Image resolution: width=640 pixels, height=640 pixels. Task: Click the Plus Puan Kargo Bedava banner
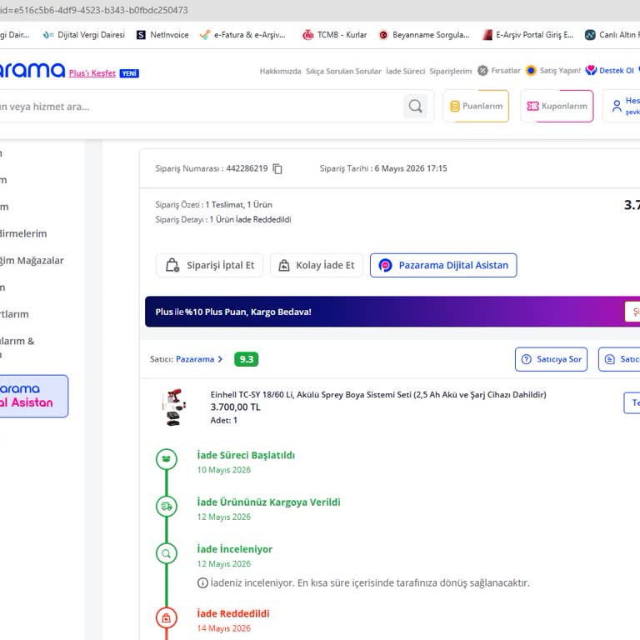pos(392,312)
